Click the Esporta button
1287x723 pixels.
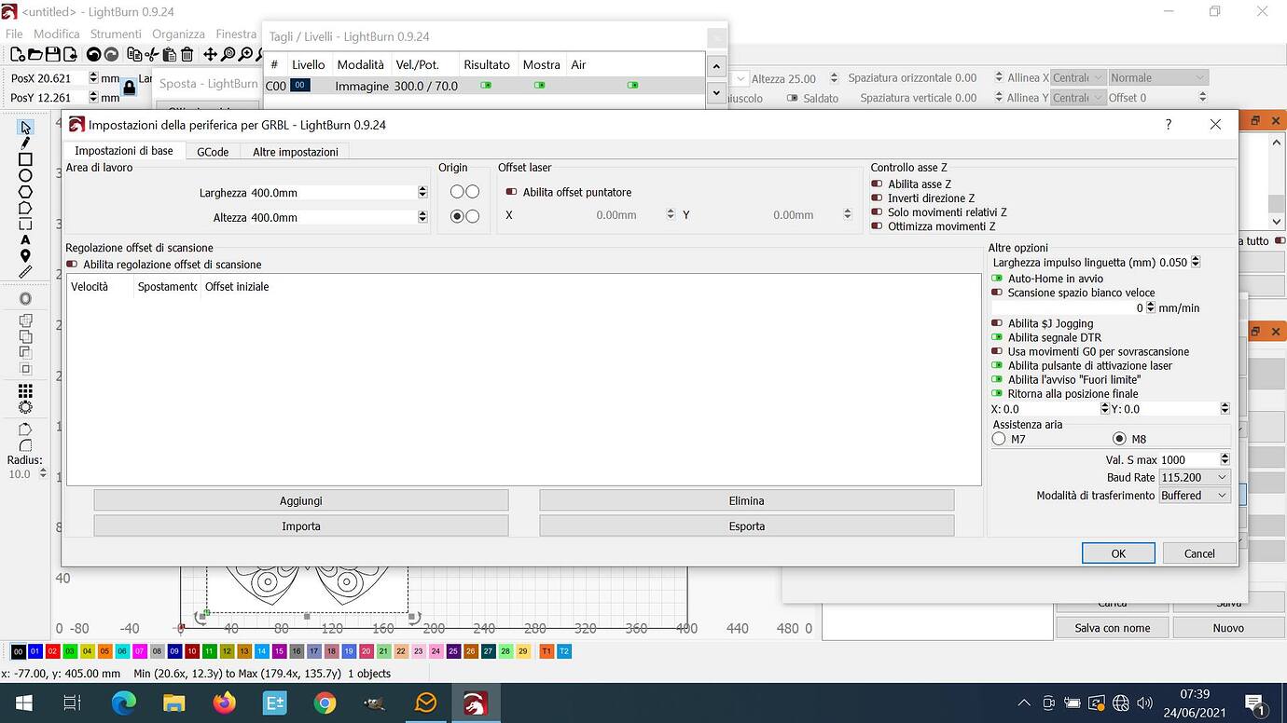(x=747, y=526)
